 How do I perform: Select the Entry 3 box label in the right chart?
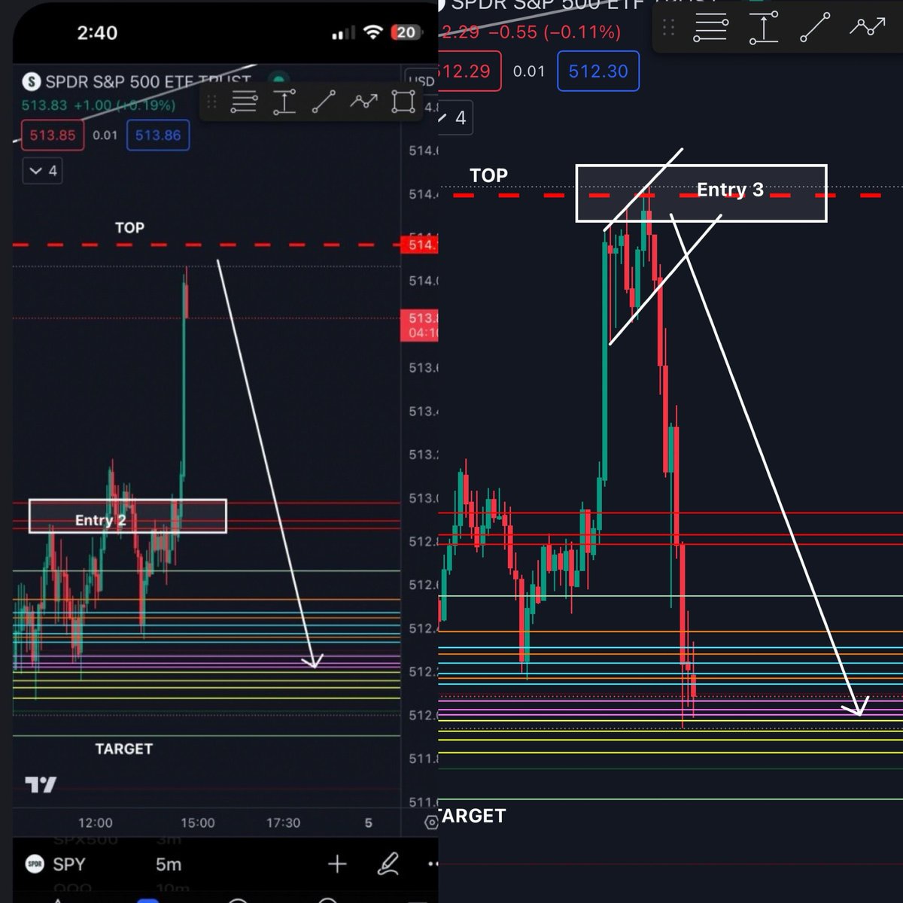tap(730, 190)
